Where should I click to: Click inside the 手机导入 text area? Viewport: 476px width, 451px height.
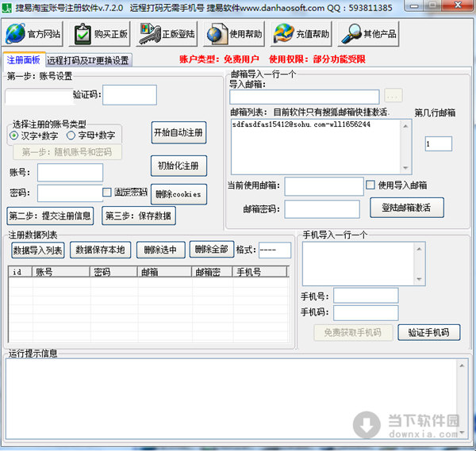(x=359, y=264)
